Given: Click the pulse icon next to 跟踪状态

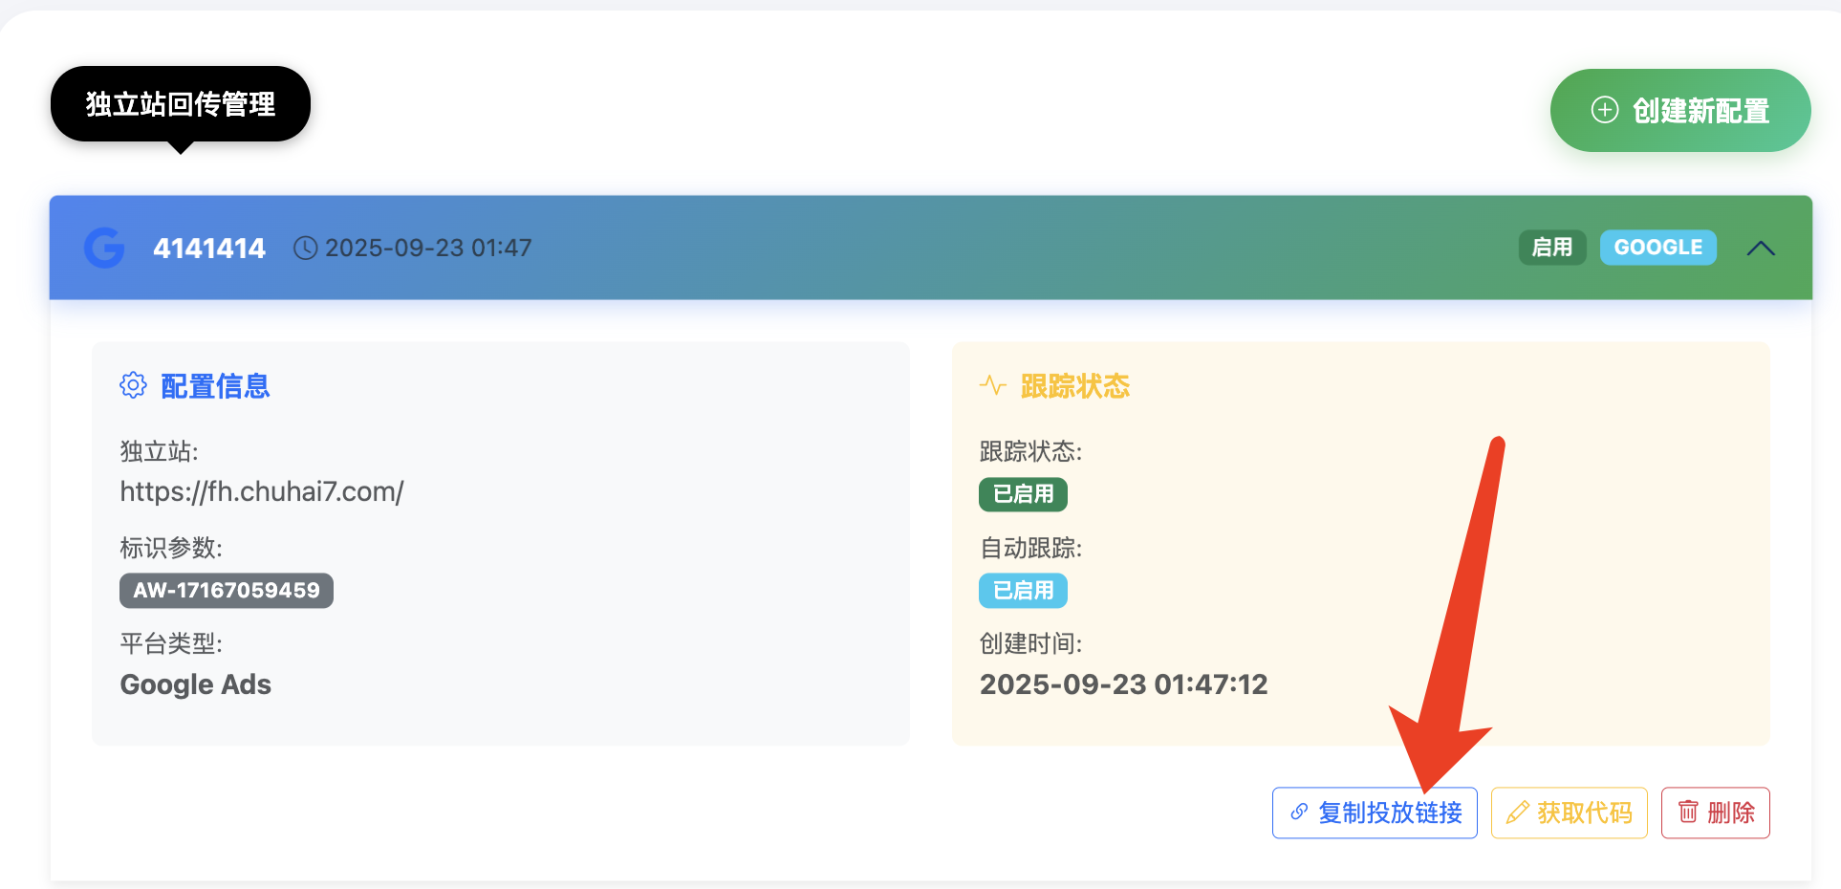Looking at the screenshot, I should (993, 385).
